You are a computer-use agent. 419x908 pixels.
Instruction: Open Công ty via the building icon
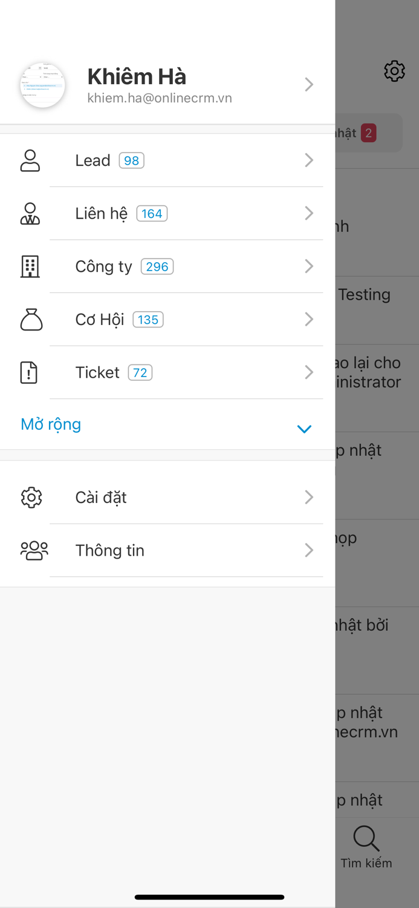point(31,266)
